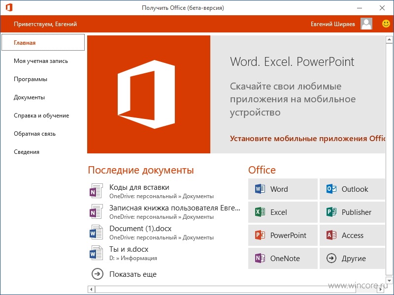Open Справка и обучение

click(41, 116)
